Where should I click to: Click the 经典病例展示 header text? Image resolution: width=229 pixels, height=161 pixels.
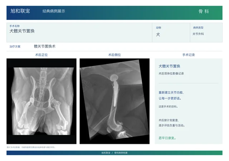pyautogui.click(x=54, y=11)
